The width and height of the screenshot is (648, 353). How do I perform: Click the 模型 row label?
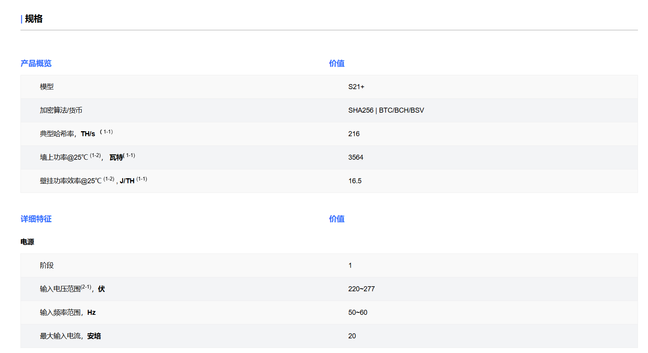pos(47,87)
